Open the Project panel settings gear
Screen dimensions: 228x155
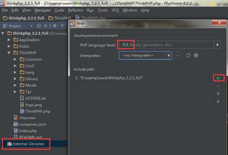tap(55, 26)
